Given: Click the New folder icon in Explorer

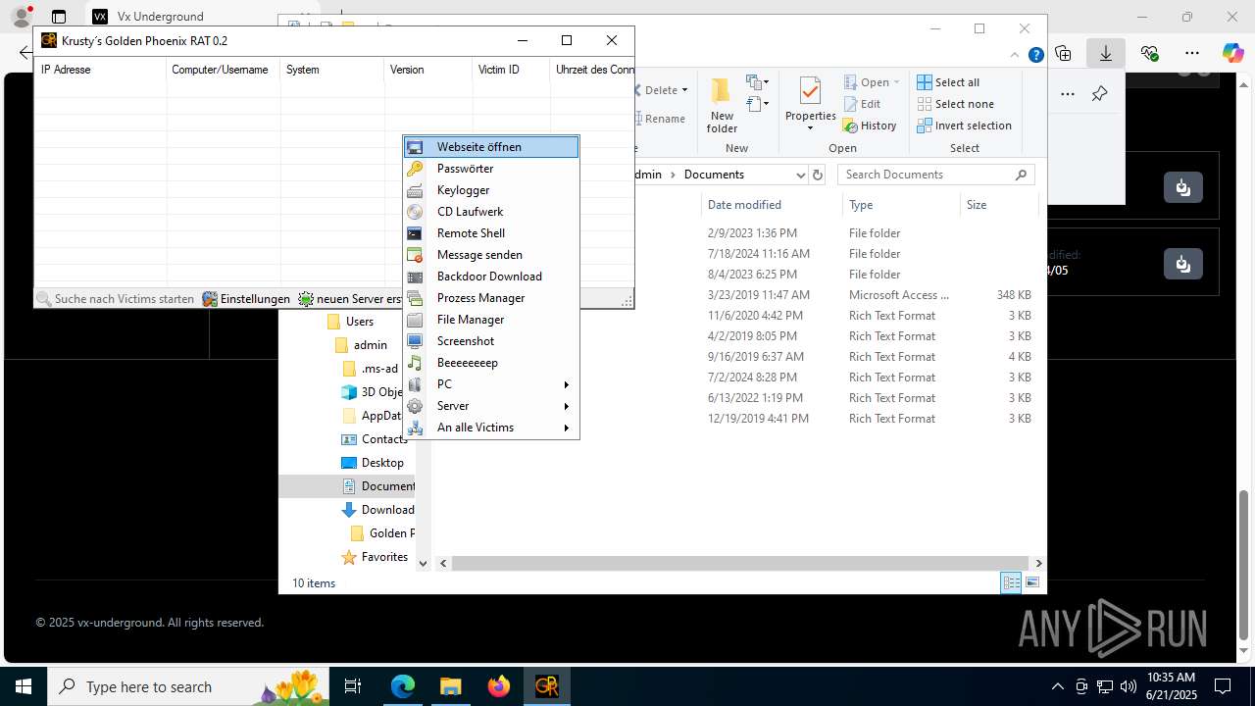Looking at the screenshot, I should [x=722, y=91].
